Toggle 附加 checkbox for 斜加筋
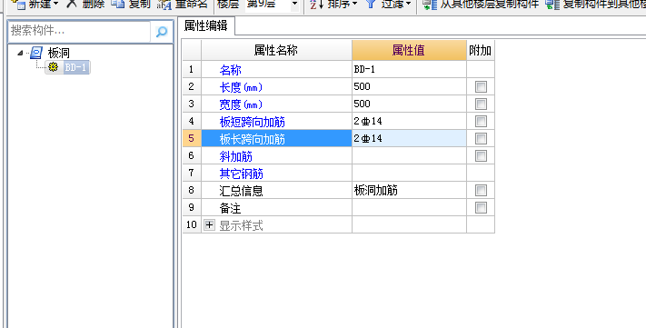Image resolution: width=646 pixels, height=328 pixels. coord(481,155)
